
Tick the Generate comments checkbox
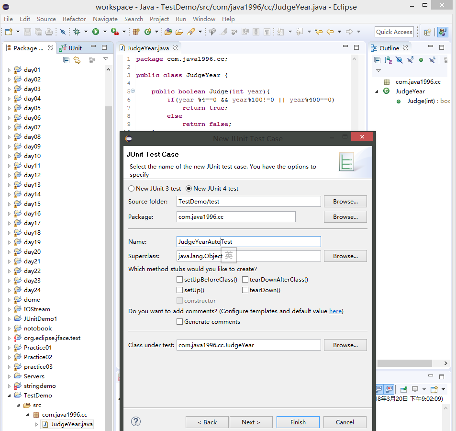tap(179, 322)
